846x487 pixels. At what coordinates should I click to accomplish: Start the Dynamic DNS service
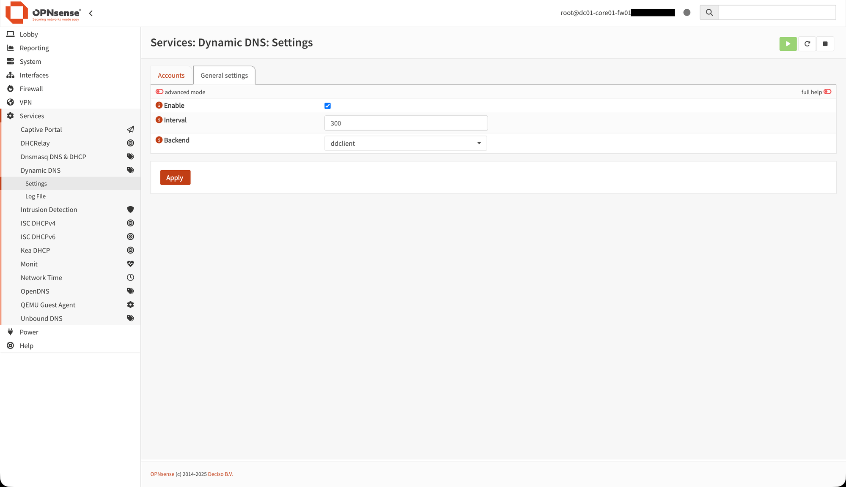coord(788,44)
